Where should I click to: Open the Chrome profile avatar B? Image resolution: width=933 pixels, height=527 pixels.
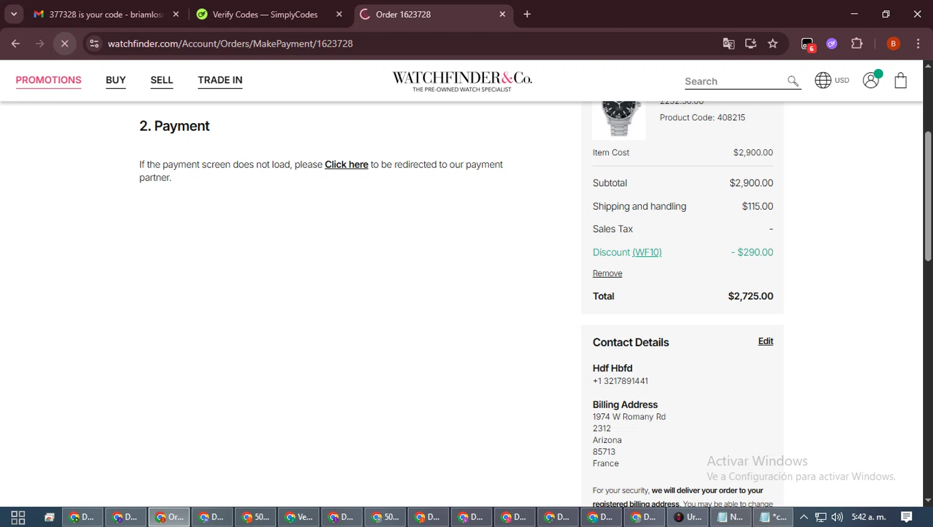click(x=893, y=44)
